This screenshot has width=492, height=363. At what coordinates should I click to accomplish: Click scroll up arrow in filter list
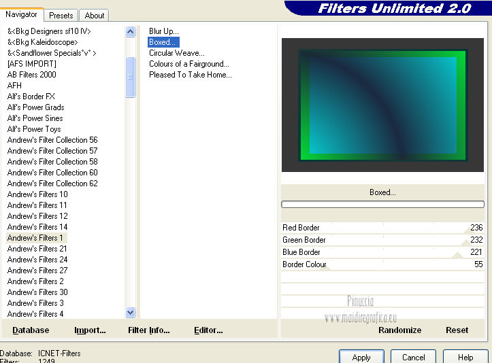[130, 32]
